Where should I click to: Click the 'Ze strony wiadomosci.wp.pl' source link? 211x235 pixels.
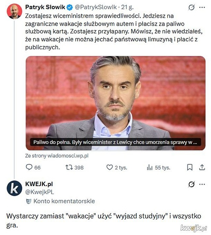(x=57, y=156)
